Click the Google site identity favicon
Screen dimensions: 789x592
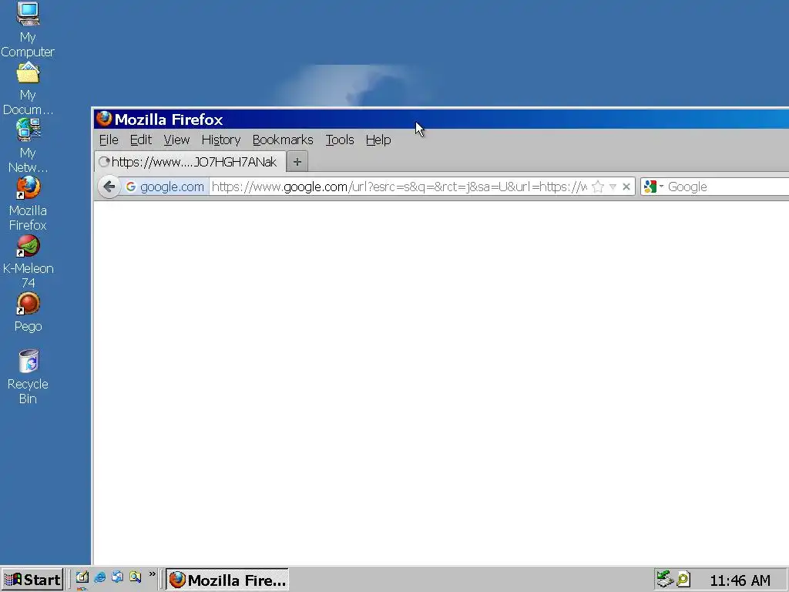click(x=131, y=187)
